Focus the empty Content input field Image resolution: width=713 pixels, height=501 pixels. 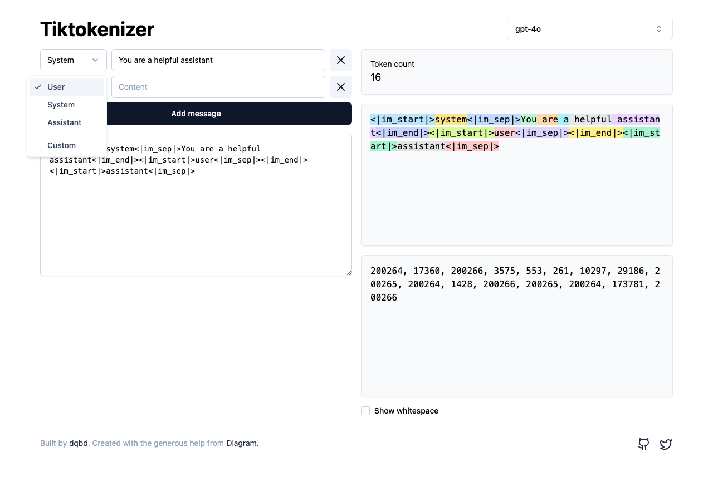218,87
